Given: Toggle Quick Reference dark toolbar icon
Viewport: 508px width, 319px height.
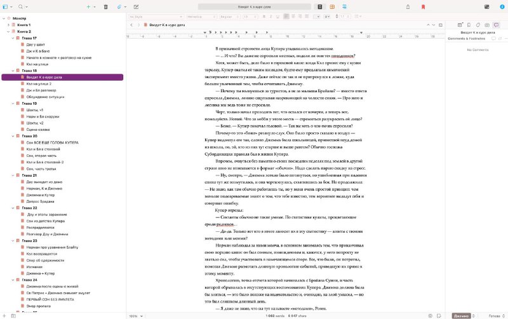Looking at the screenshot, I should [486, 7].
